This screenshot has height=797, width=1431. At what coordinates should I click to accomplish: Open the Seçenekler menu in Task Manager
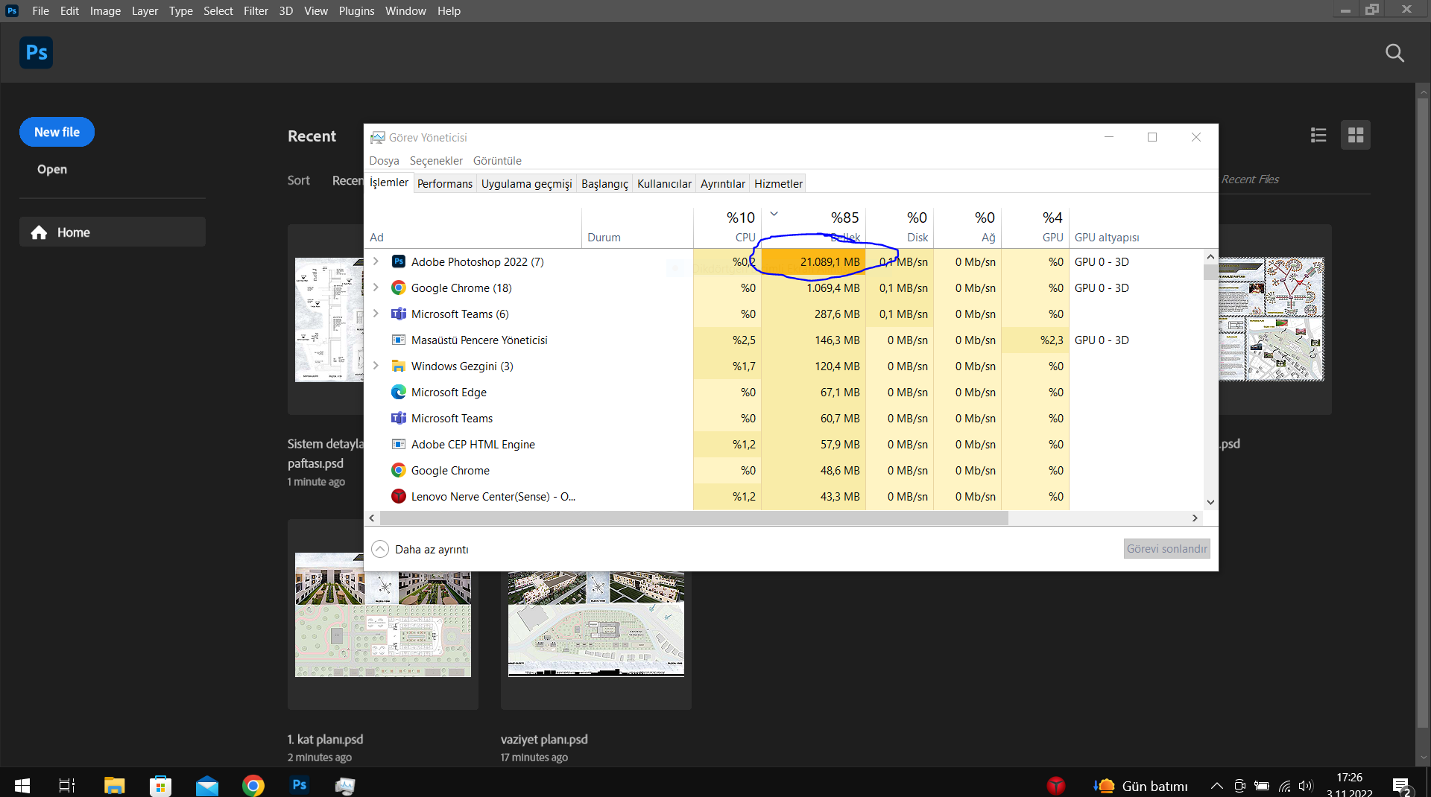pyautogui.click(x=436, y=161)
